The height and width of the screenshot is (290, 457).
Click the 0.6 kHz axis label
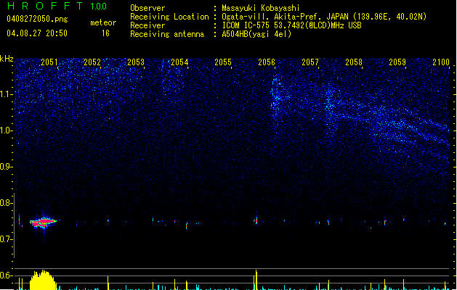click(7, 275)
